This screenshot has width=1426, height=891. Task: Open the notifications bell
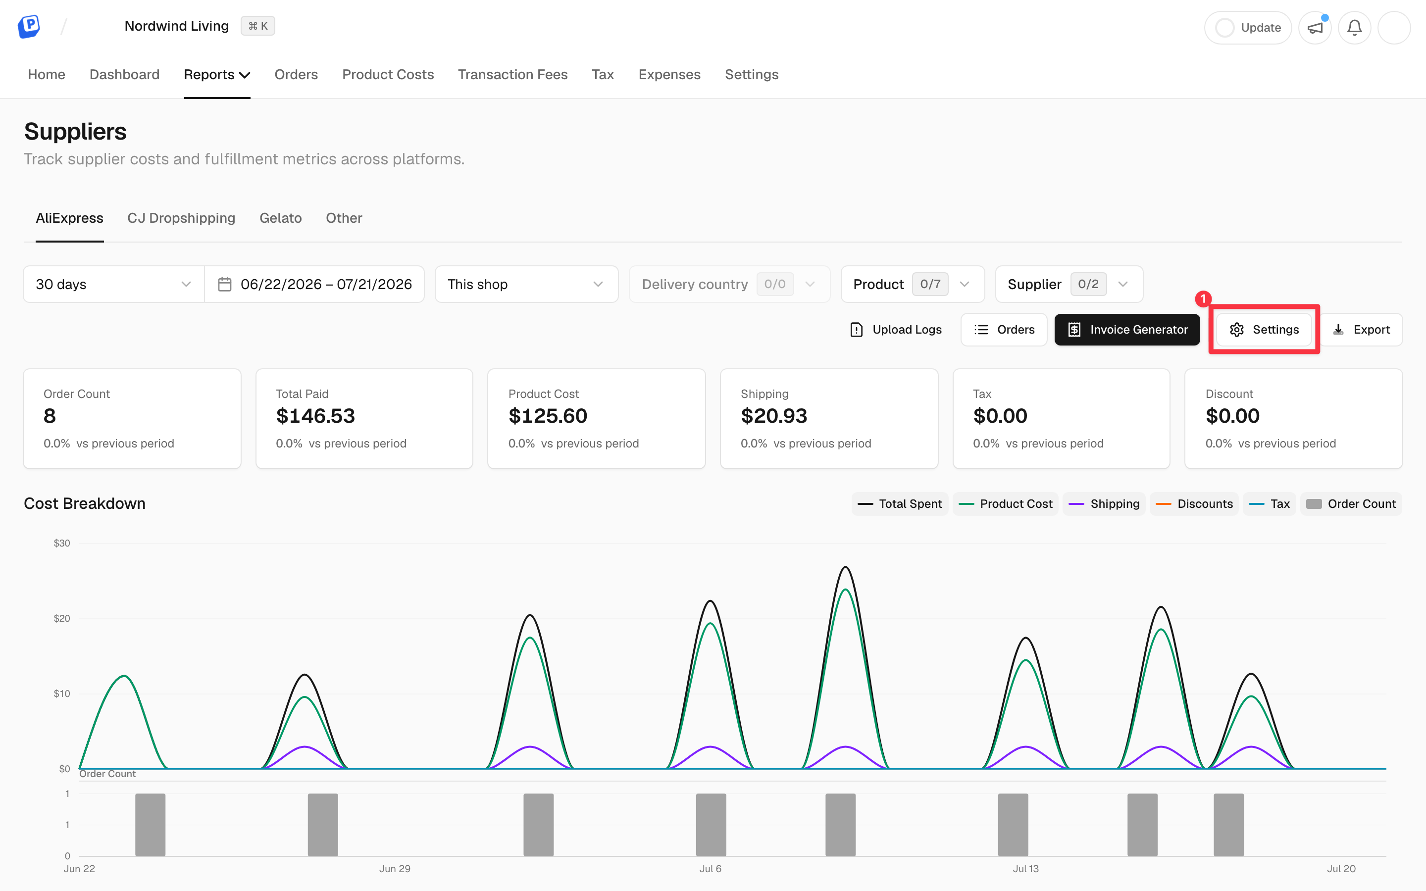click(1354, 28)
